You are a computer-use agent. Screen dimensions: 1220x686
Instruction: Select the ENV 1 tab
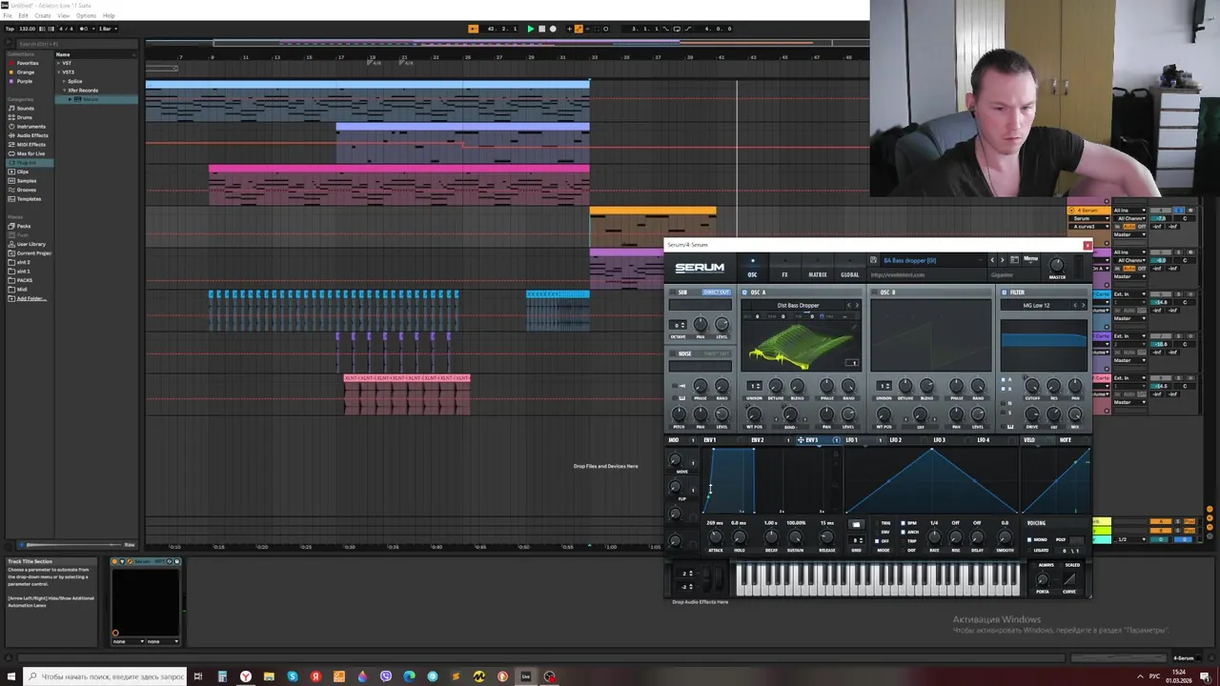pyautogui.click(x=710, y=440)
